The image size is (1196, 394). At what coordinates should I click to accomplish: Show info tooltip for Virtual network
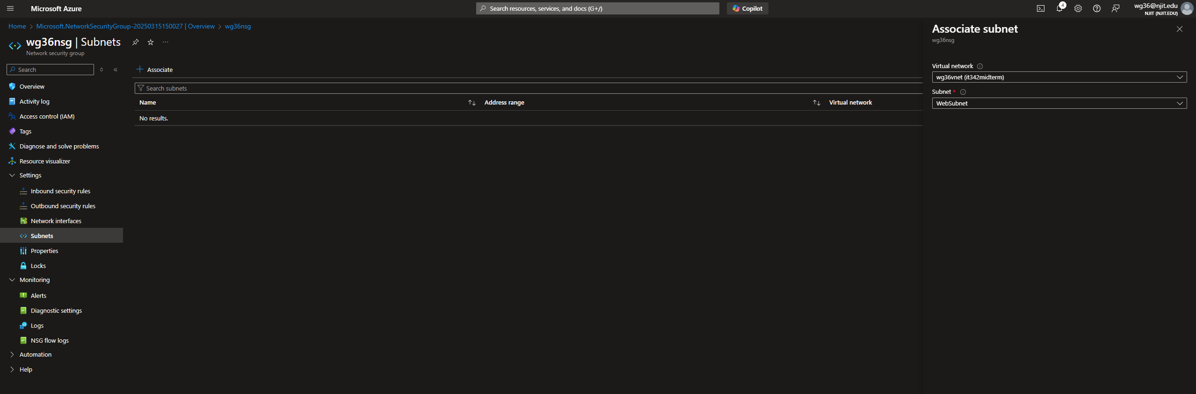980,66
